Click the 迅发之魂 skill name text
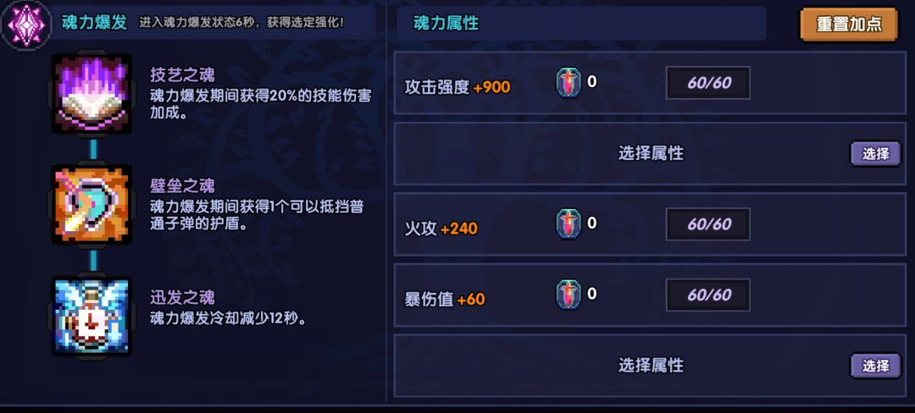915x413 pixels. 182,297
